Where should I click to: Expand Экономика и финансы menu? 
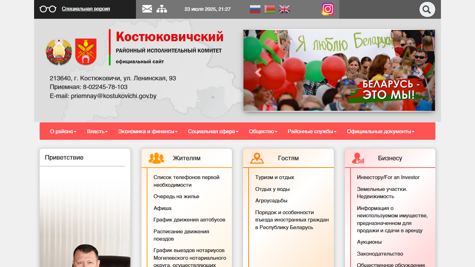(x=148, y=131)
